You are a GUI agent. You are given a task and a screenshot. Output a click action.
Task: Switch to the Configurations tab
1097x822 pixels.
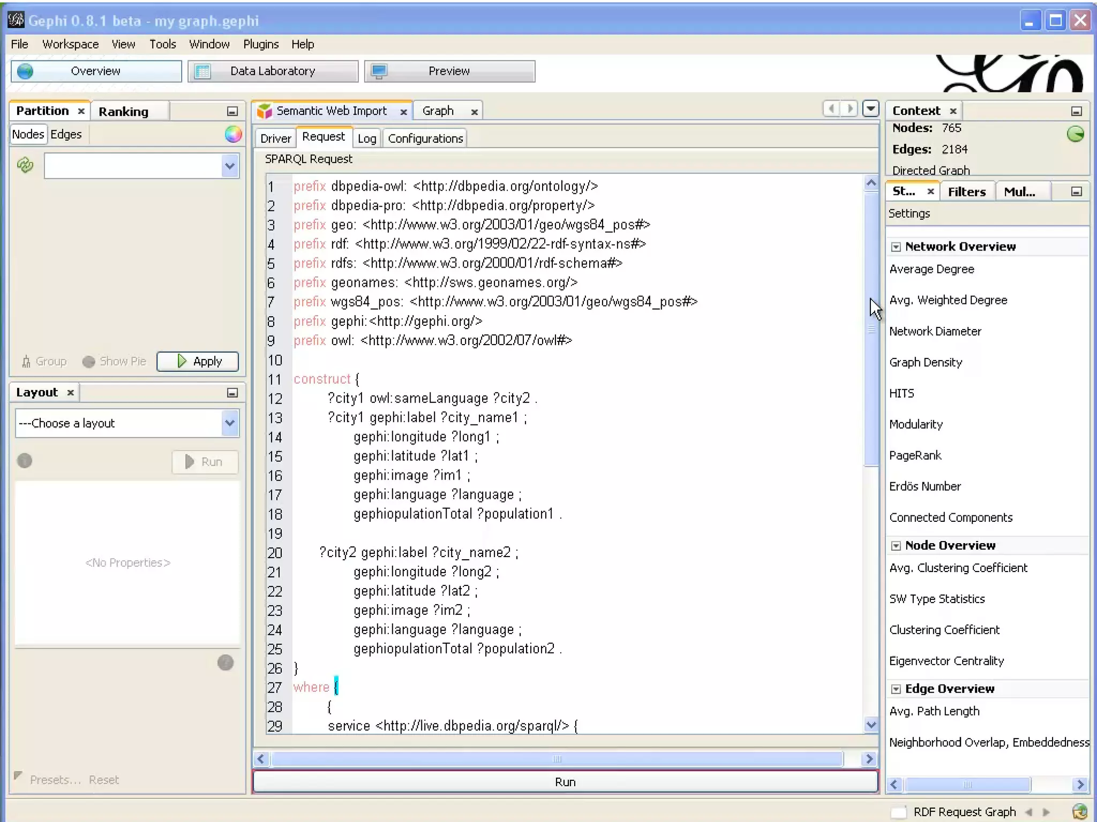(425, 139)
